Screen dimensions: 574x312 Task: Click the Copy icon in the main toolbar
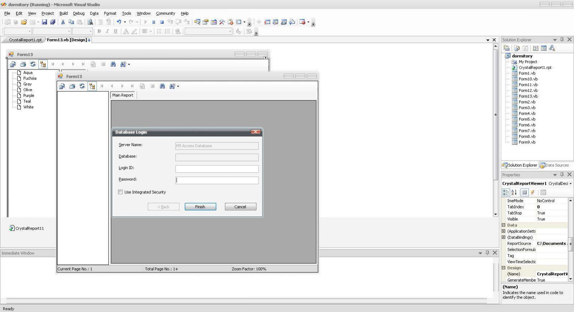click(x=71, y=22)
